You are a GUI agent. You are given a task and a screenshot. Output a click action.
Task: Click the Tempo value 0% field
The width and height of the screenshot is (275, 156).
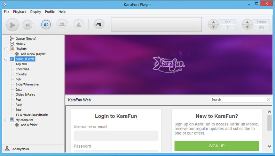click(x=261, y=28)
